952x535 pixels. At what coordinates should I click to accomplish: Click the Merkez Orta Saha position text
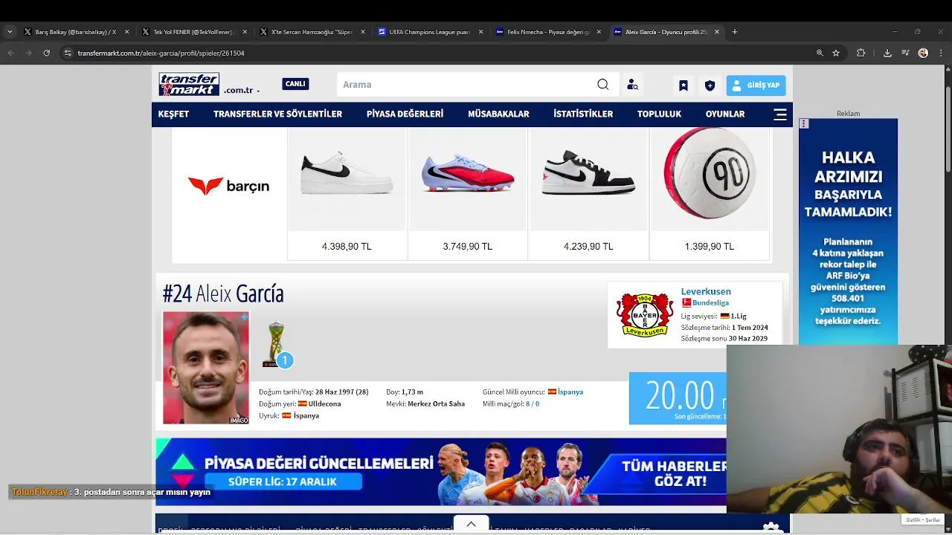(x=436, y=403)
